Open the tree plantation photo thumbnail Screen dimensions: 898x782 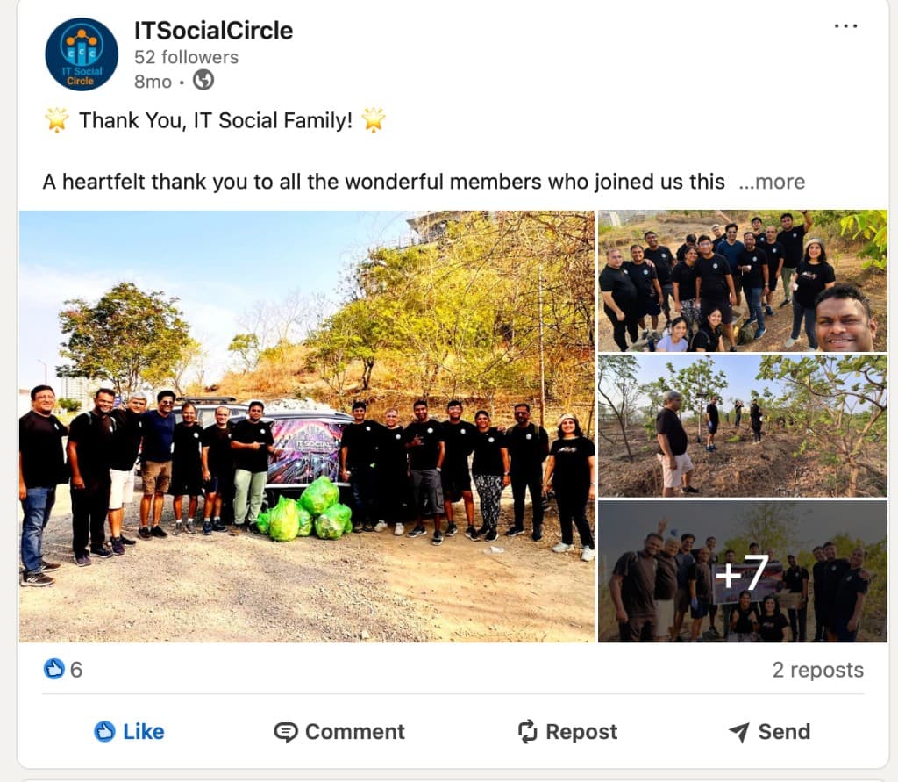point(742,426)
